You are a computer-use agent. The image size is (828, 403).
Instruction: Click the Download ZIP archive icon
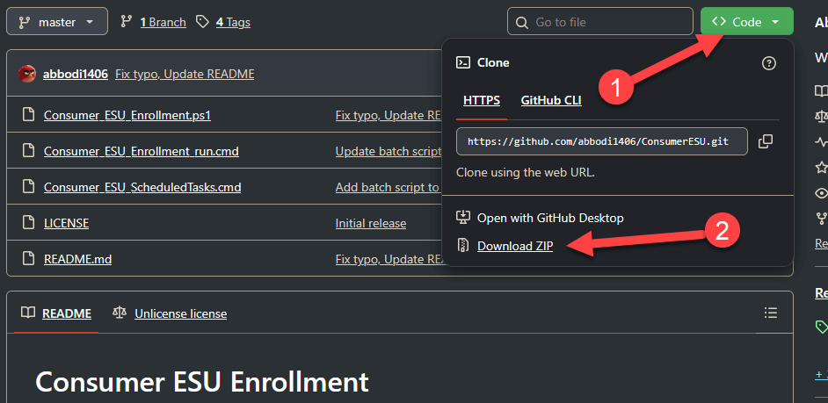(x=462, y=246)
